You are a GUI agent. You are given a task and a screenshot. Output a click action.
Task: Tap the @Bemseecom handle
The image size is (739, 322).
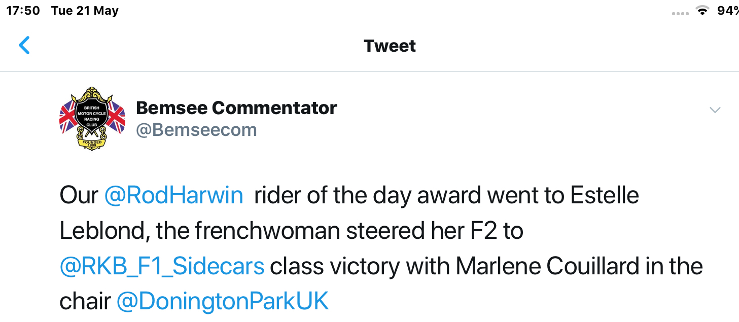[x=196, y=130]
